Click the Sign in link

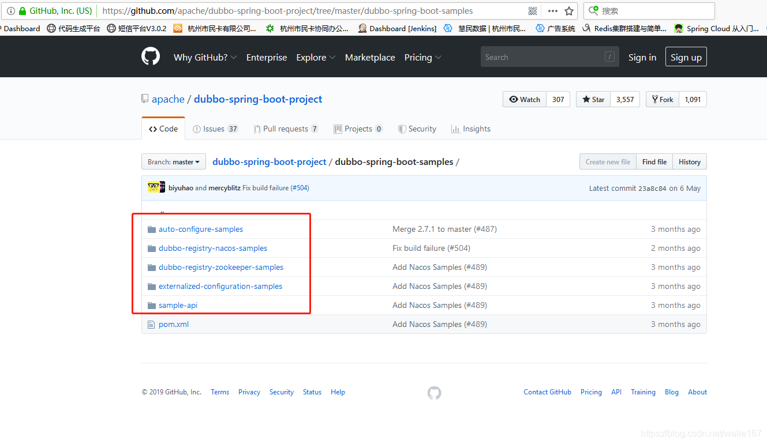tap(642, 57)
